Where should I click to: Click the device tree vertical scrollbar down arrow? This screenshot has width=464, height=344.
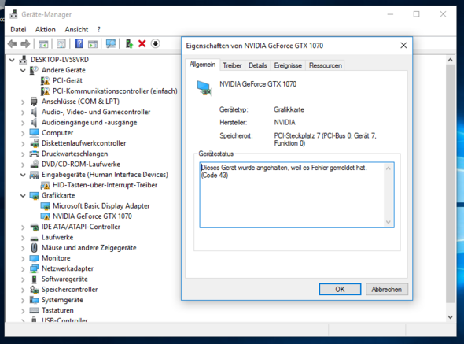pos(451,317)
